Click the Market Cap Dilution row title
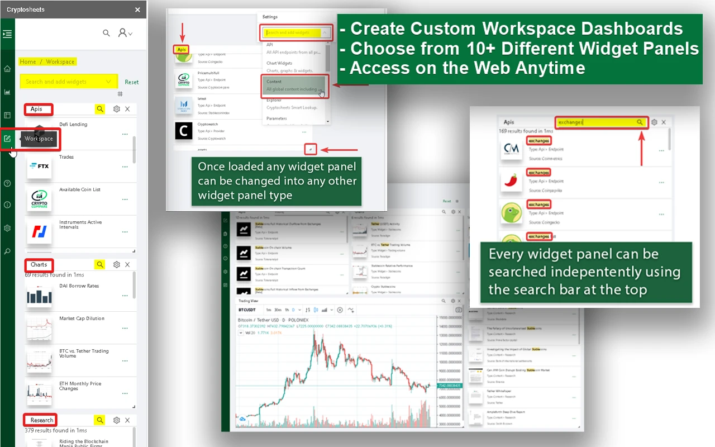This screenshot has height=447, width=715. [x=82, y=318]
